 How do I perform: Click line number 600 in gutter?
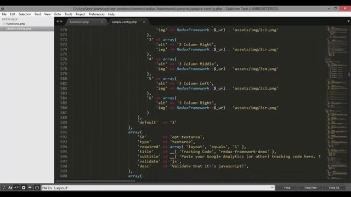(x=64, y=176)
